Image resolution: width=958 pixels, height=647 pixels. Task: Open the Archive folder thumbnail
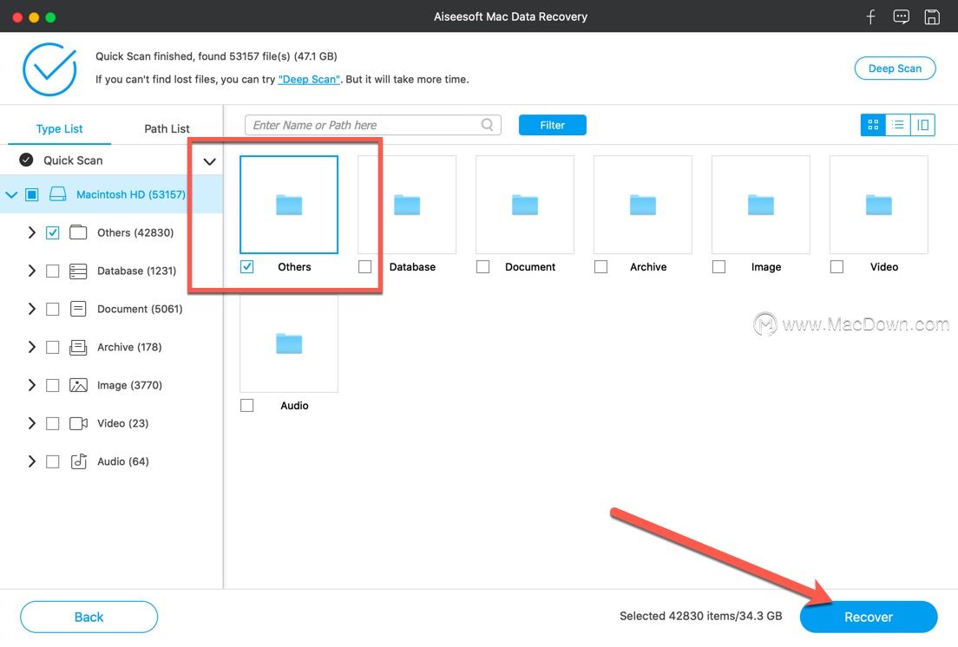pos(643,205)
